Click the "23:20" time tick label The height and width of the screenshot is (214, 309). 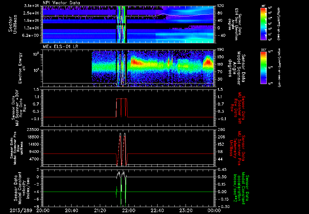coord(186,210)
